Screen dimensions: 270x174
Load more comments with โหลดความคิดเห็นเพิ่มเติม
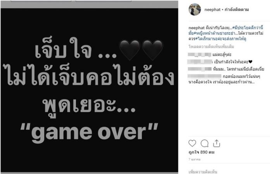tap(211, 47)
